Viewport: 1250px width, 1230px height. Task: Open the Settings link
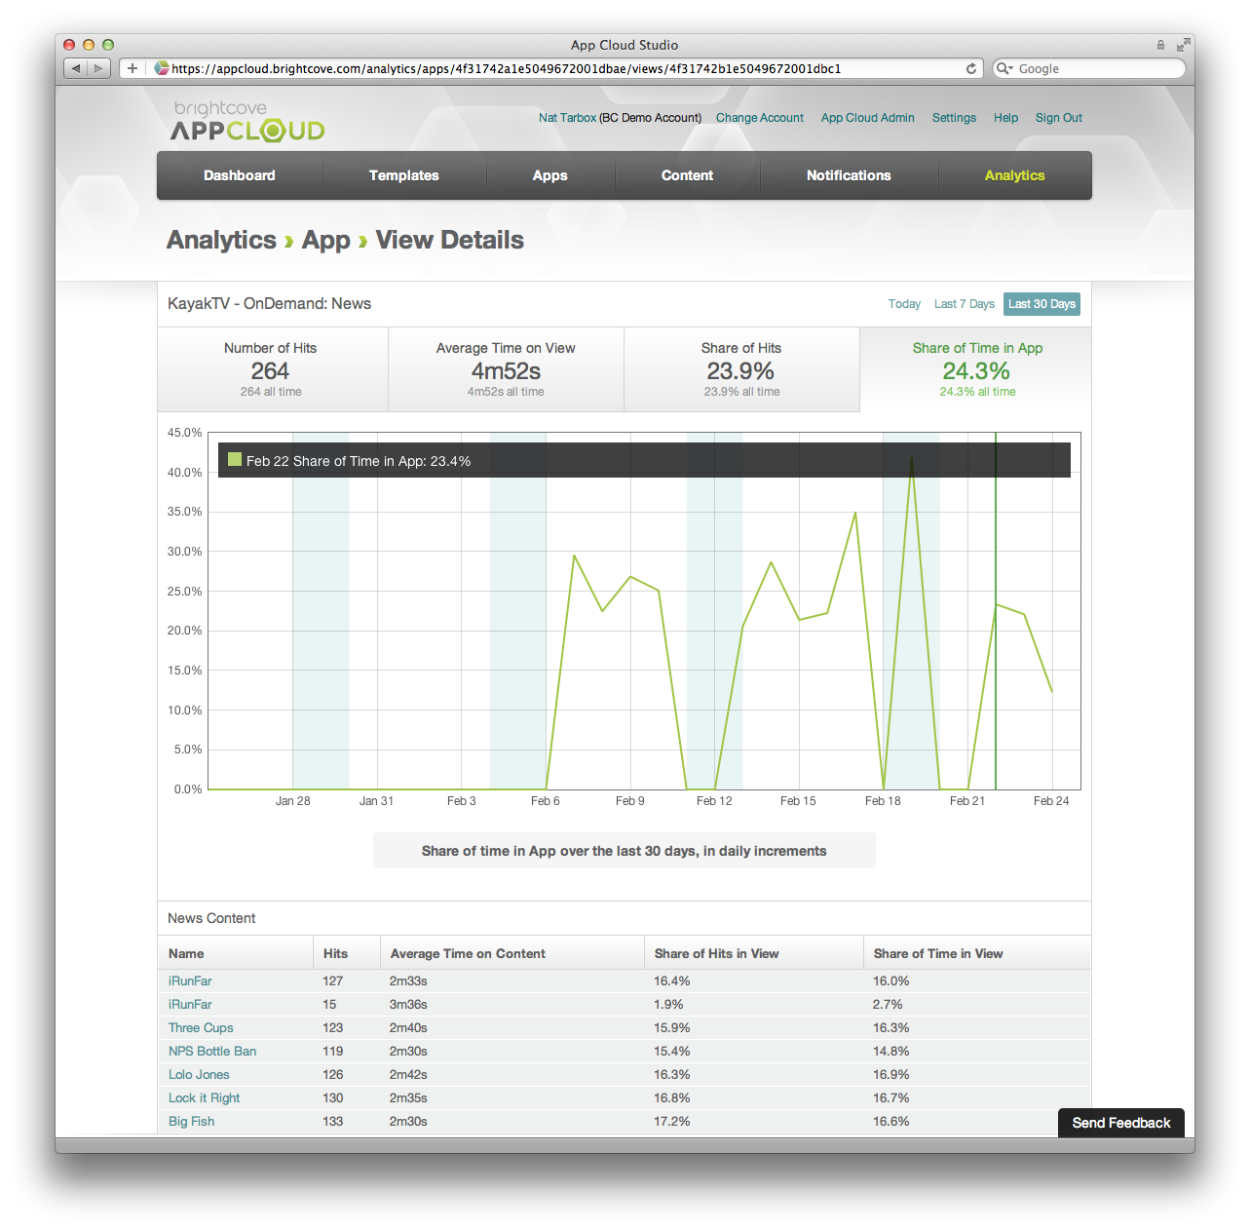954,118
